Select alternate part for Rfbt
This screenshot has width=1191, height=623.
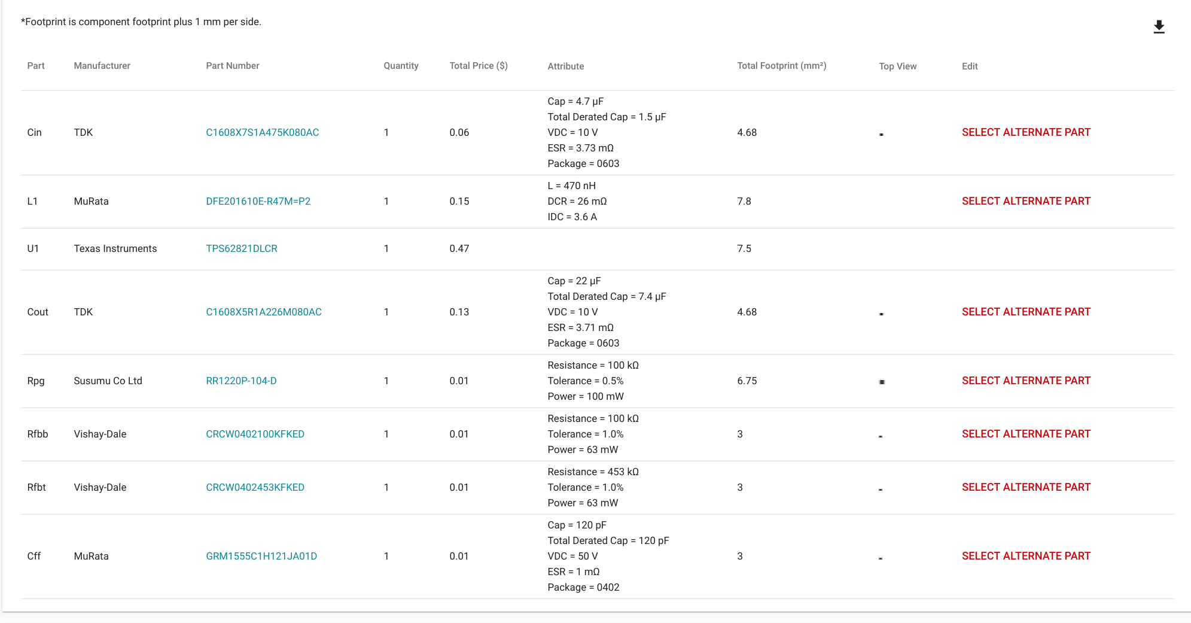click(1026, 487)
